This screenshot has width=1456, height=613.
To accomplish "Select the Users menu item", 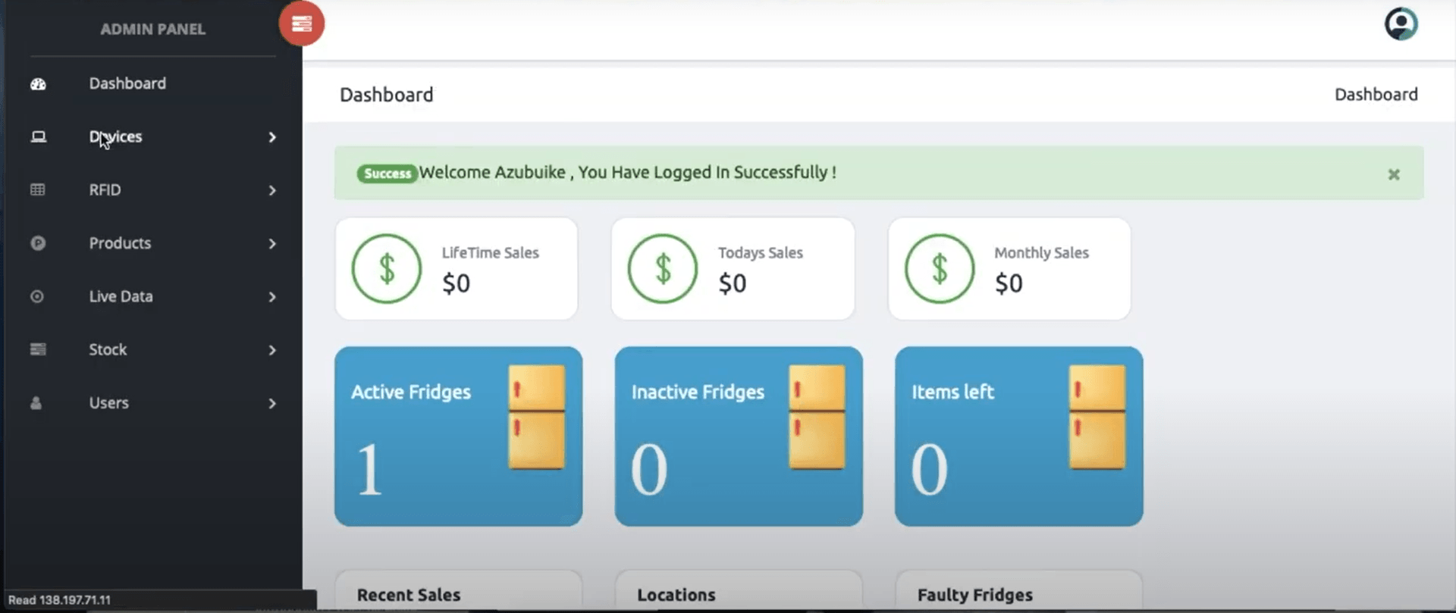I will tap(108, 403).
